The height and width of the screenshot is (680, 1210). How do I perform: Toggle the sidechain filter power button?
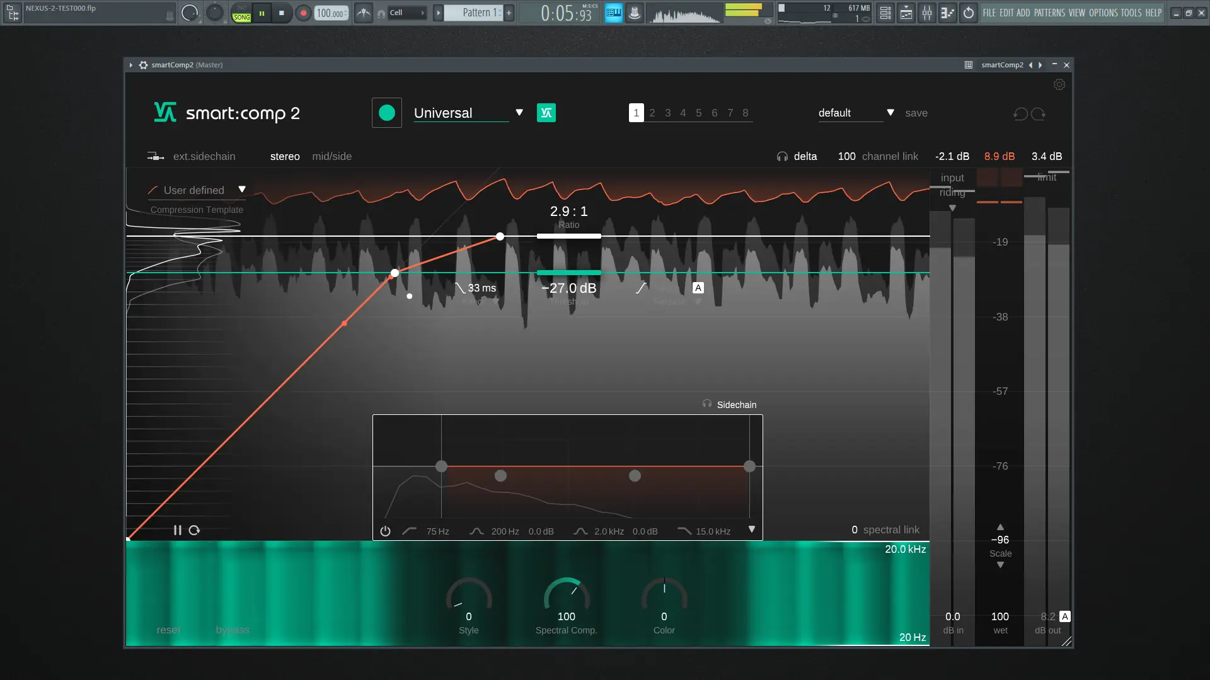pos(385,531)
